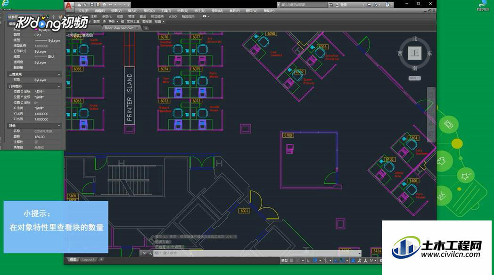Expand command line history arrow
Viewport: 494px width, 275px height.
(x=360, y=253)
